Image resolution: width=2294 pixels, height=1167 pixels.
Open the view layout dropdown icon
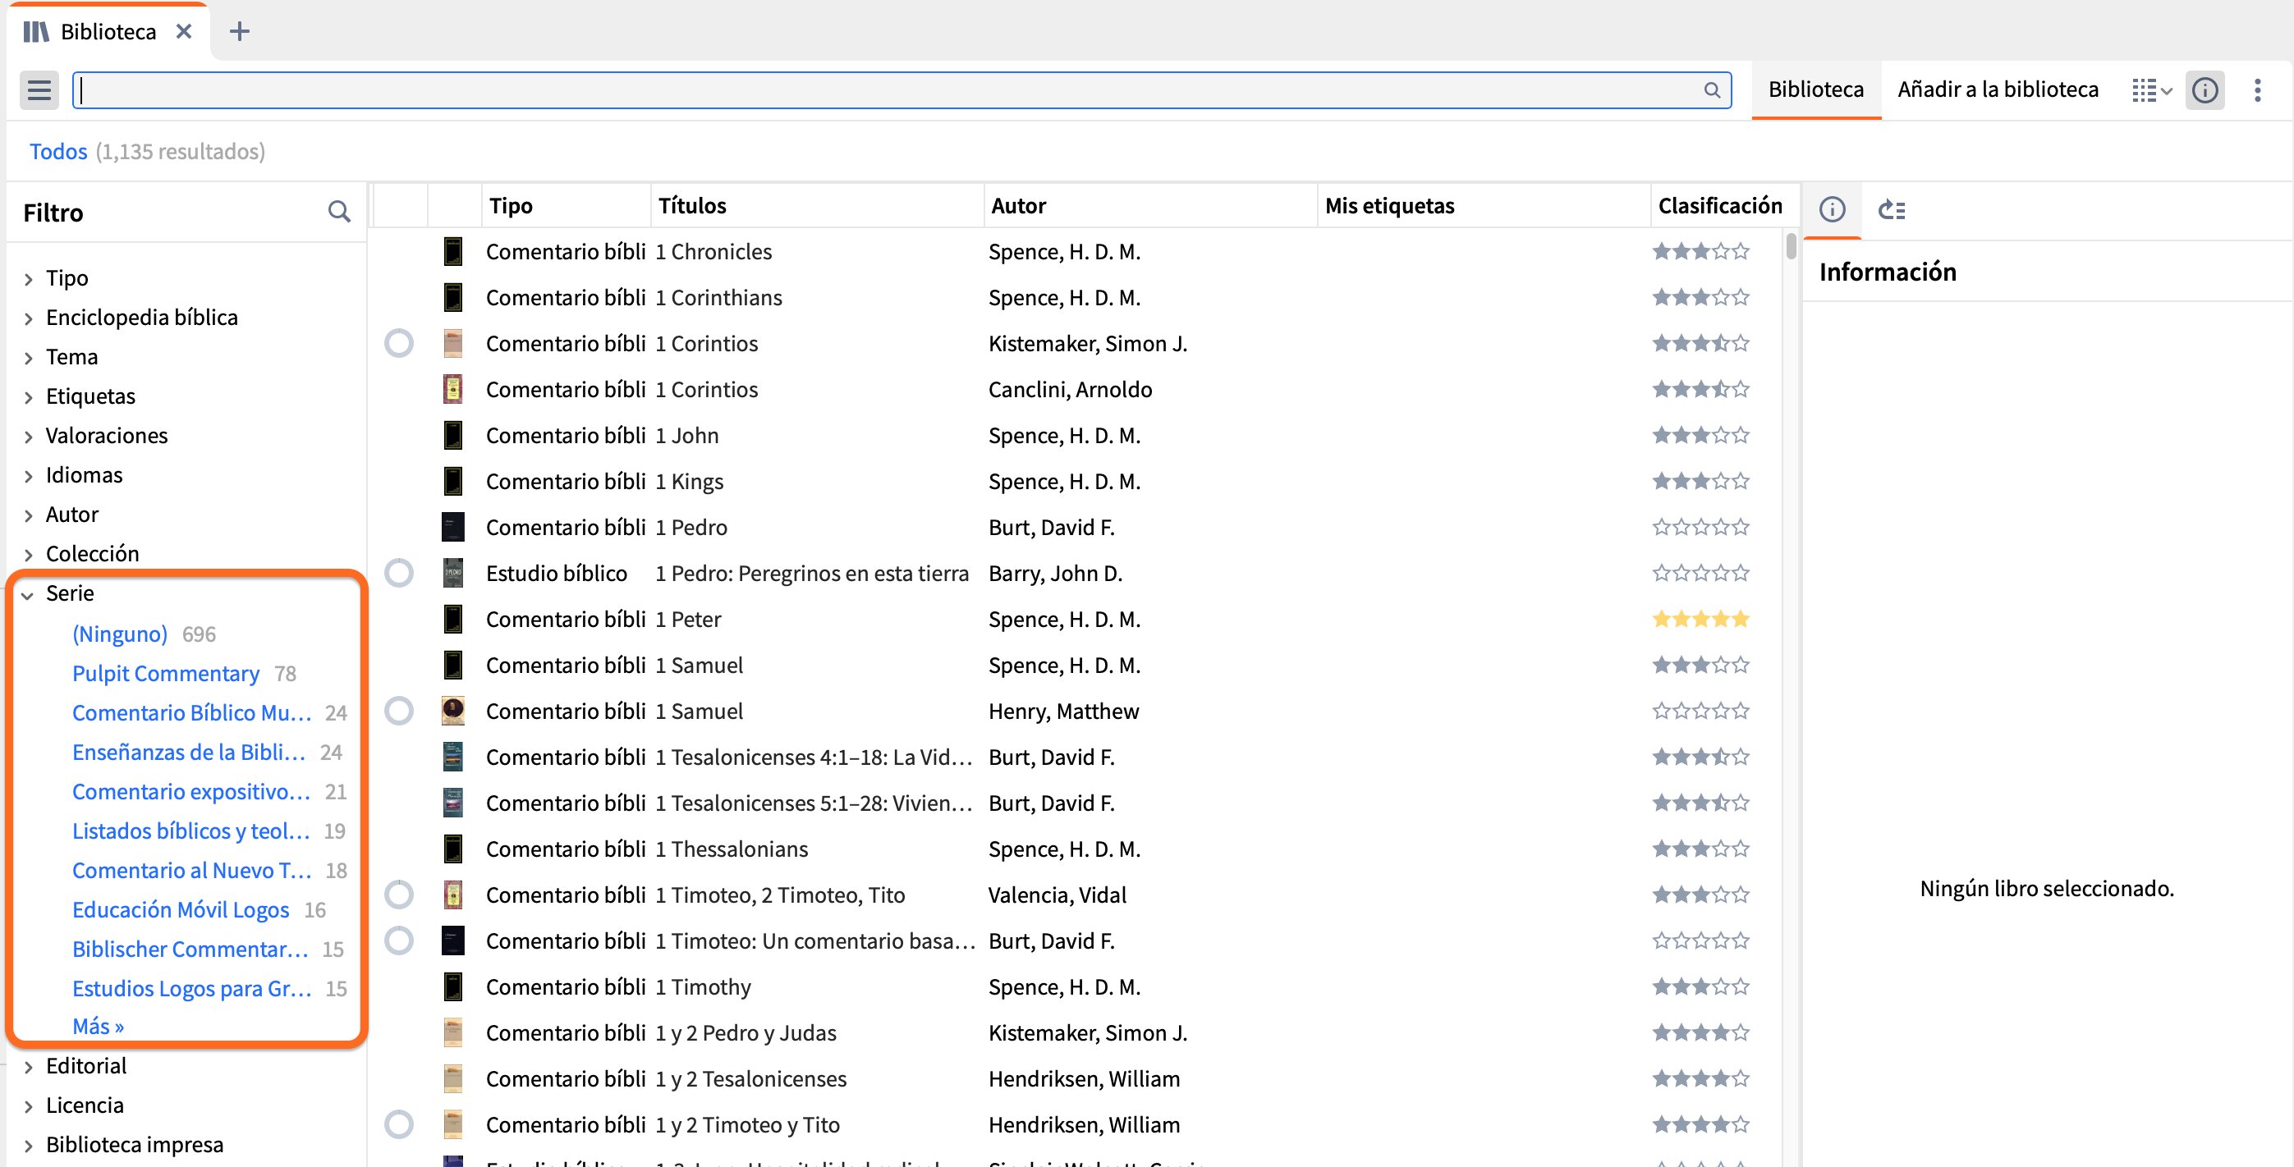point(2151,90)
